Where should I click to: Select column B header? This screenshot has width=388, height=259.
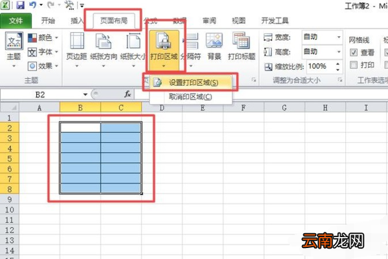coord(80,108)
